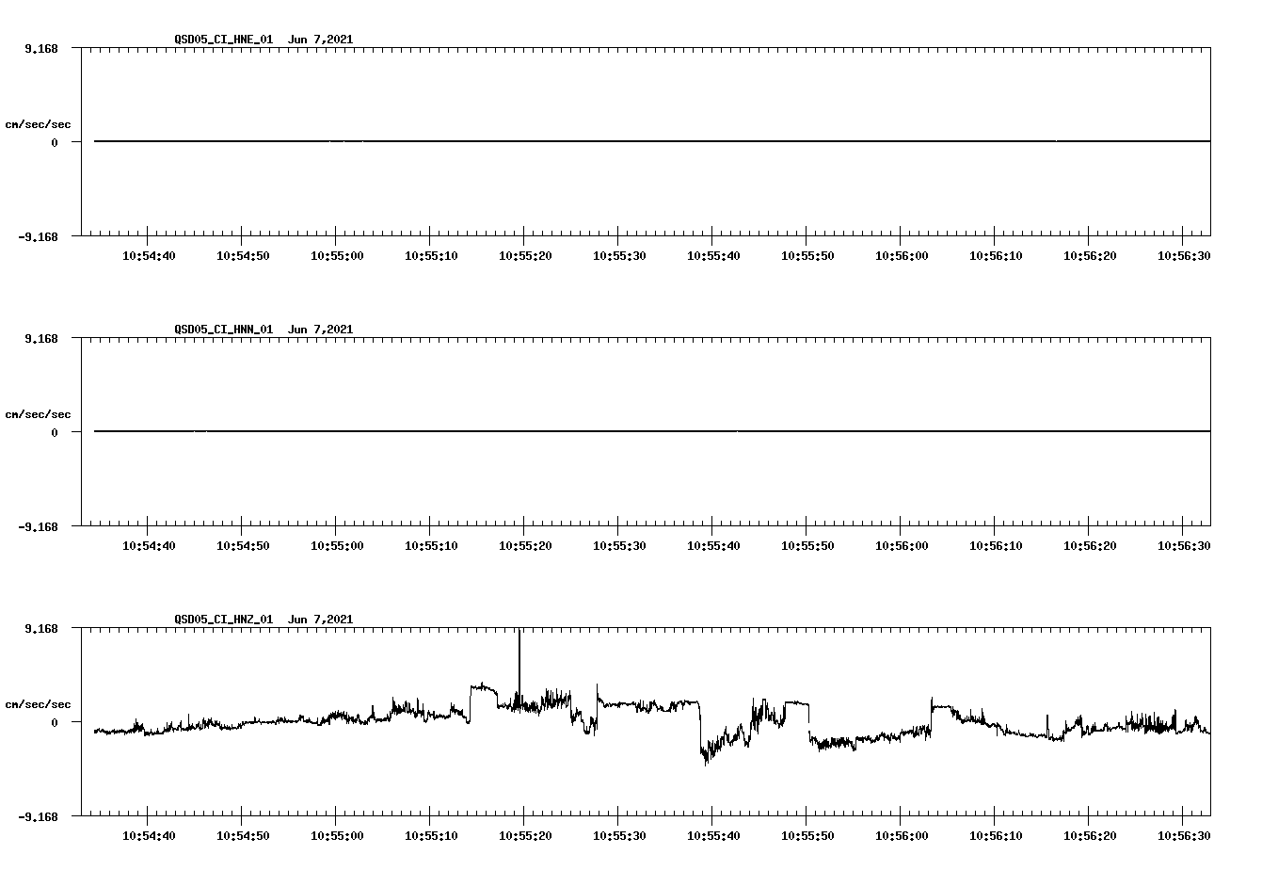Image resolution: width=1278 pixels, height=870 pixels.
Task: Click the flat HNN trace line
Action: click(x=652, y=431)
